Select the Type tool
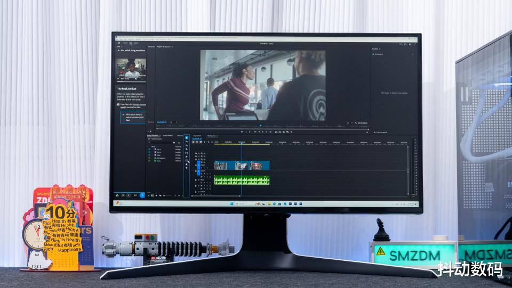Viewport: 512px width, 288px height. (187, 168)
